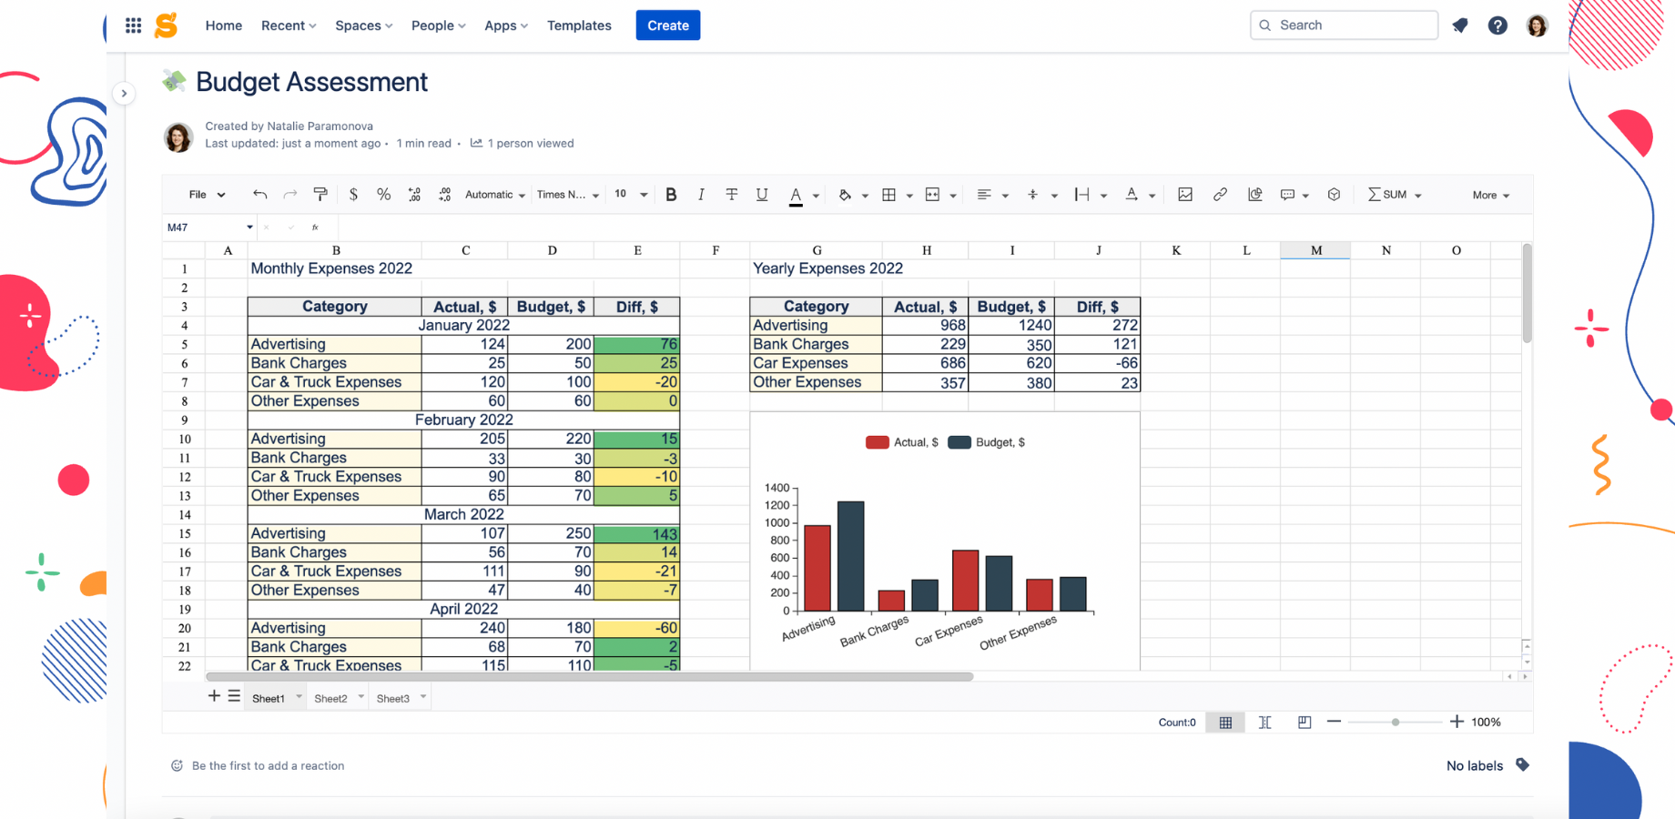Zoom out with the minus button

point(1334,722)
